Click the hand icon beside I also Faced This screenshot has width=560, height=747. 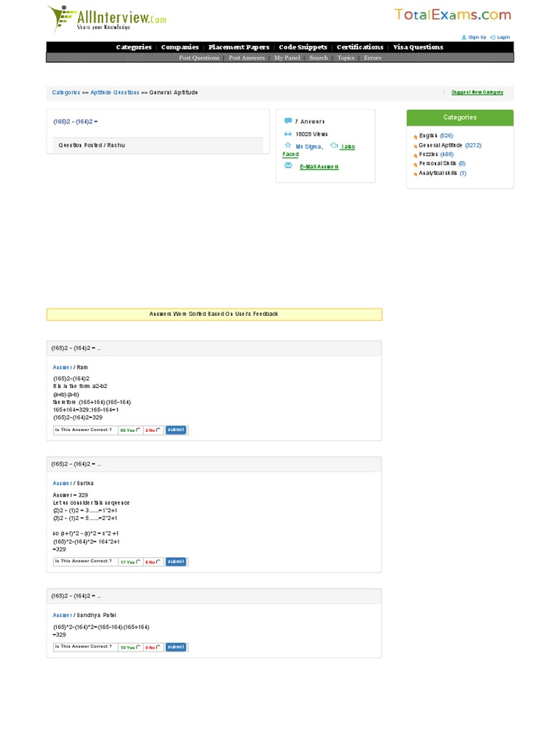pos(334,145)
